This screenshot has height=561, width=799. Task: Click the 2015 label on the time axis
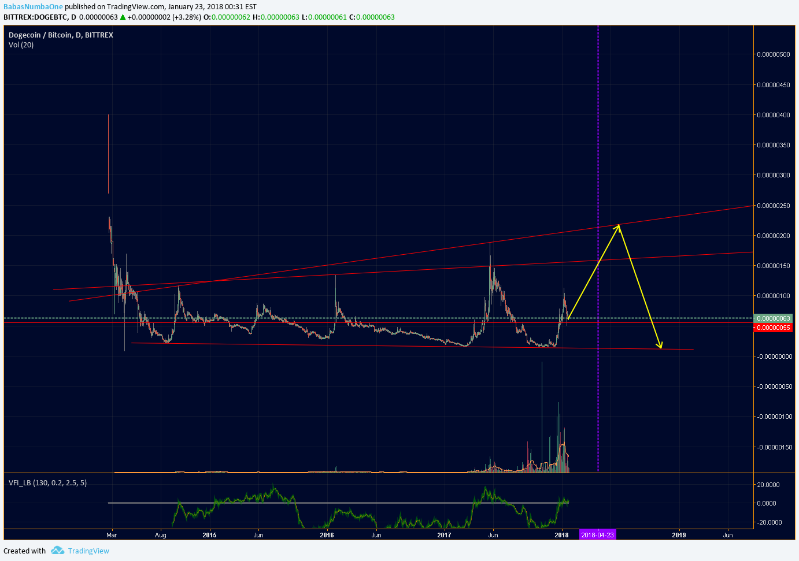coord(209,535)
